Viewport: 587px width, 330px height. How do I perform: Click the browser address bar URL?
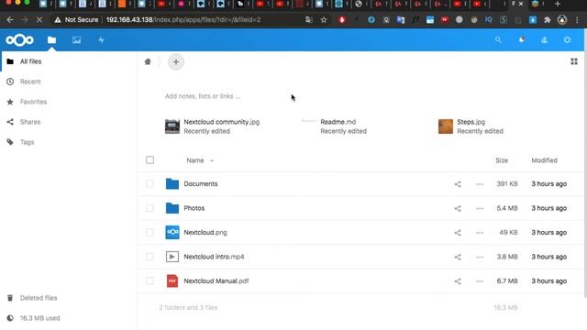(183, 20)
